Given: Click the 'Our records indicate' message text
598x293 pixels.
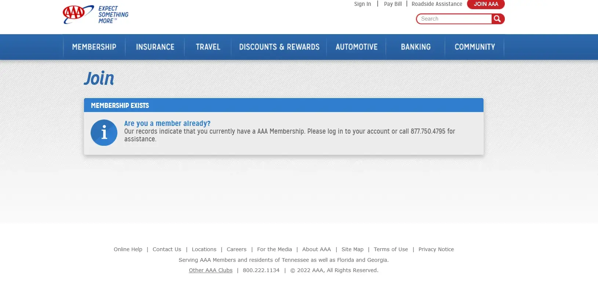Looking at the screenshot, I should tap(289, 135).
